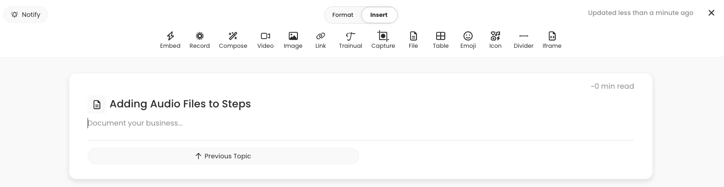Open the Compose AI tool
Viewport: 724px width, 187px height.
click(x=233, y=40)
